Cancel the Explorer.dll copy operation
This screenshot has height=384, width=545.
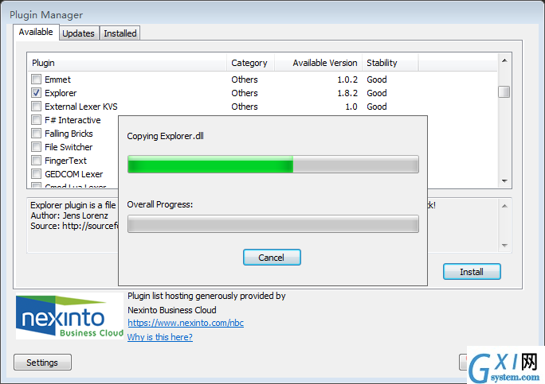click(272, 258)
